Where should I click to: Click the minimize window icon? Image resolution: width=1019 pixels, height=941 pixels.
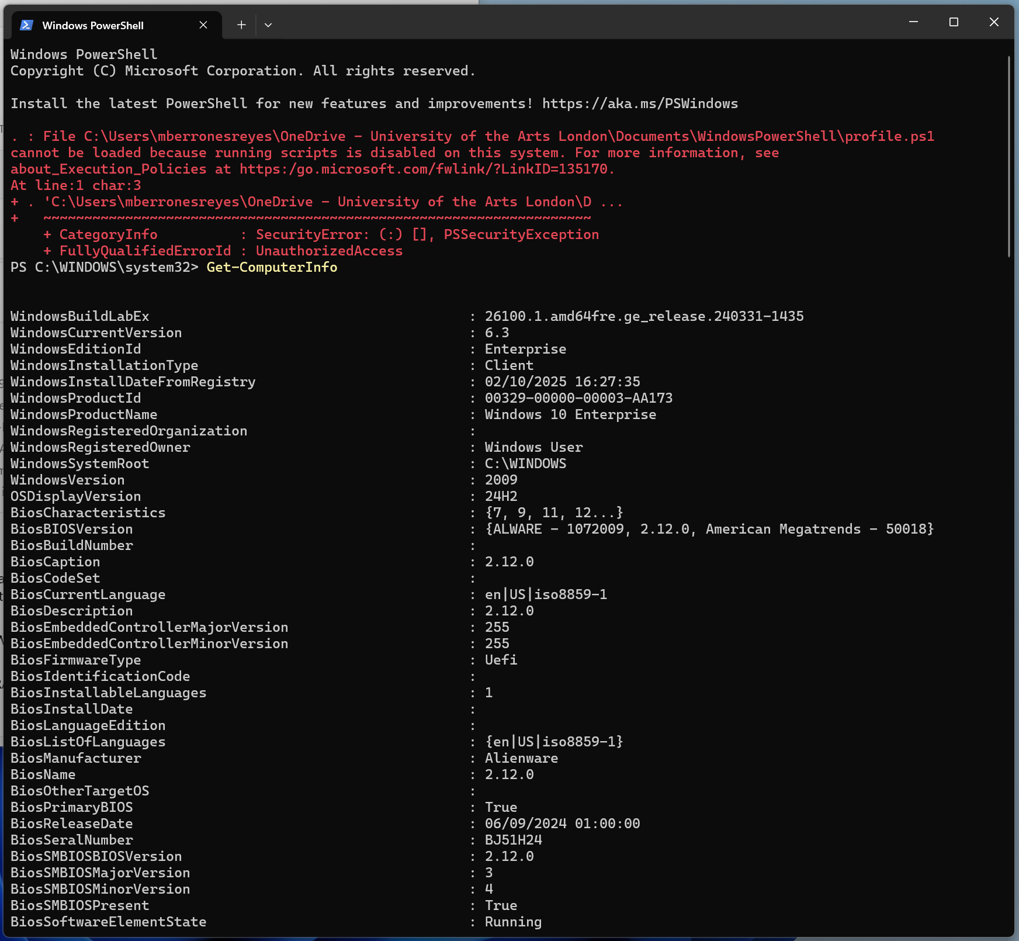point(913,22)
